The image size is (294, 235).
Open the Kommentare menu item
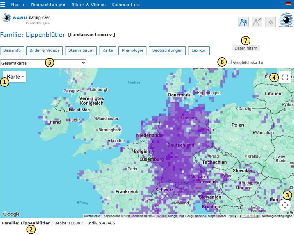point(126,5)
